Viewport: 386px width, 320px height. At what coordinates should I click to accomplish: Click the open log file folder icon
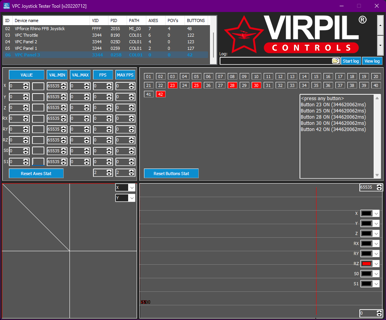[335, 61]
